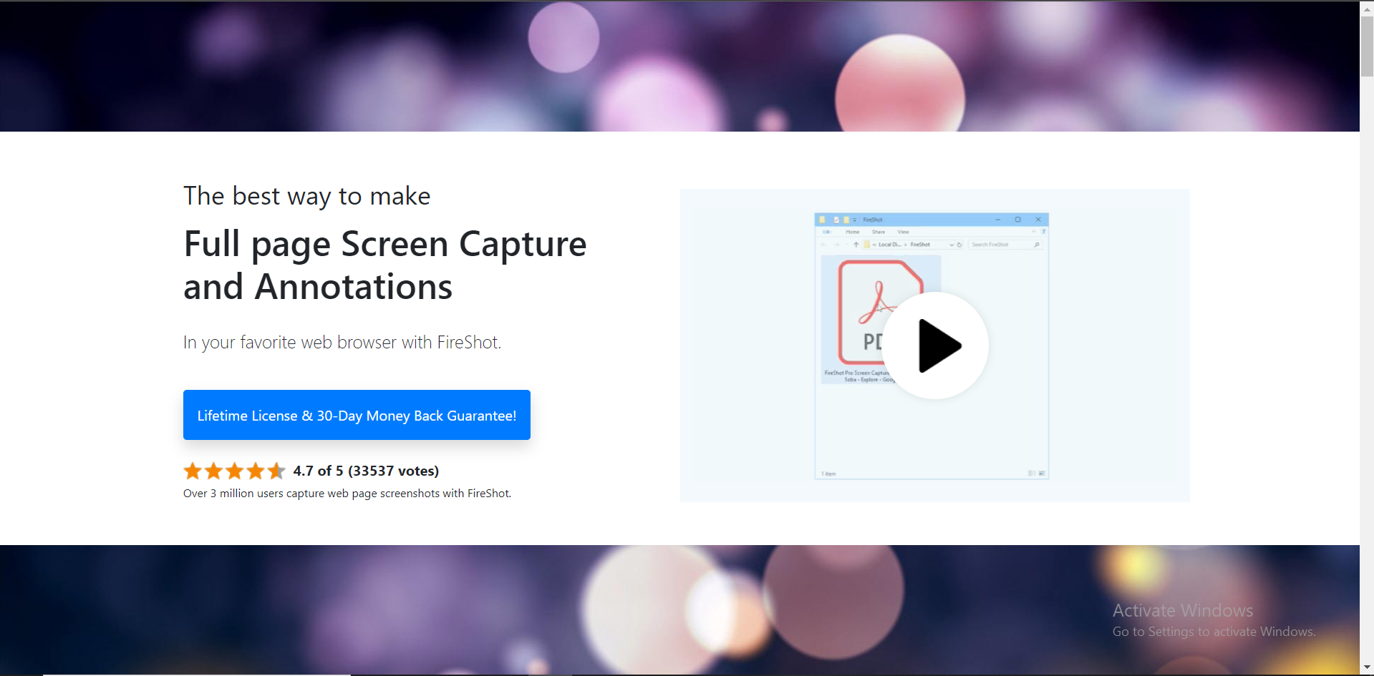
Task: Click 'The best way to make' text
Action: click(307, 196)
